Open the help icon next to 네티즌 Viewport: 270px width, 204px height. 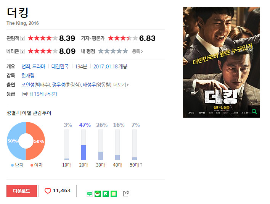pyautogui.click(x=22, y=51)
